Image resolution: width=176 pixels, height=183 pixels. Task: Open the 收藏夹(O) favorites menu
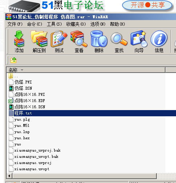76,24
